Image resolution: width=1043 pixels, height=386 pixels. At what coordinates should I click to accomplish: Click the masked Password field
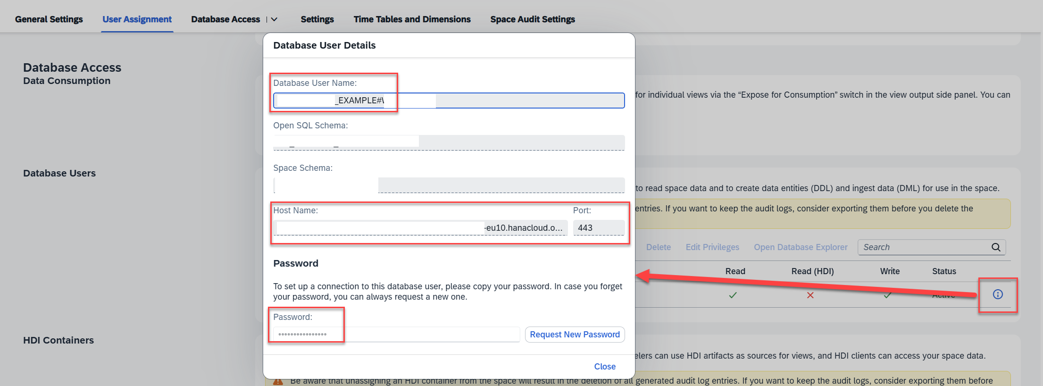396,335
